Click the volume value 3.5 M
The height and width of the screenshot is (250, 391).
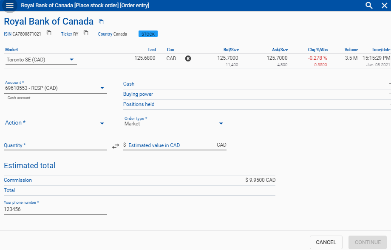coord(351,58)
